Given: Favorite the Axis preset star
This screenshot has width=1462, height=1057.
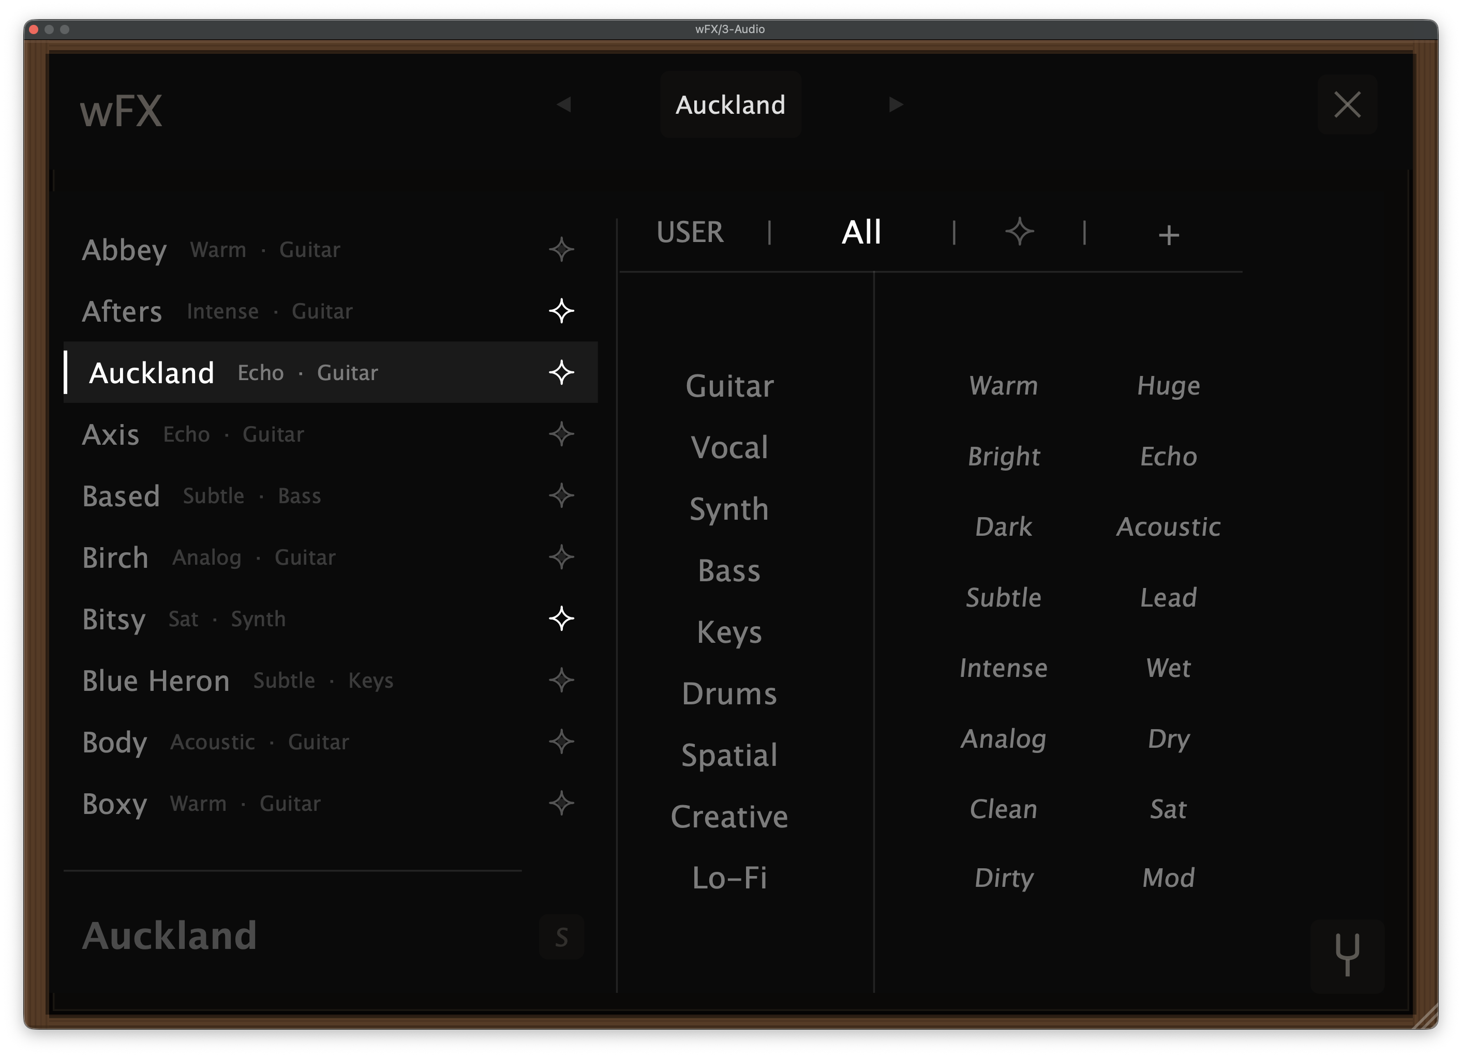Looking at the screenshot, I should (x=561, y=434).
